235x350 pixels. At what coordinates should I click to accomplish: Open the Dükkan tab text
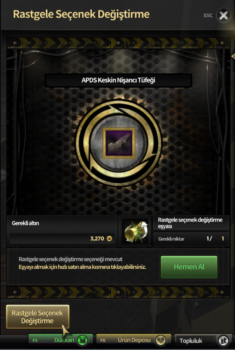click(x=64, y=340)
